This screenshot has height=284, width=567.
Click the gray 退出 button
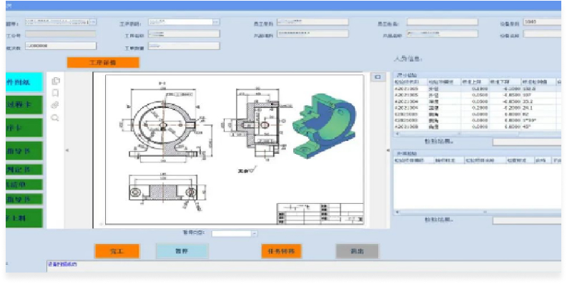tap(358, 251)
